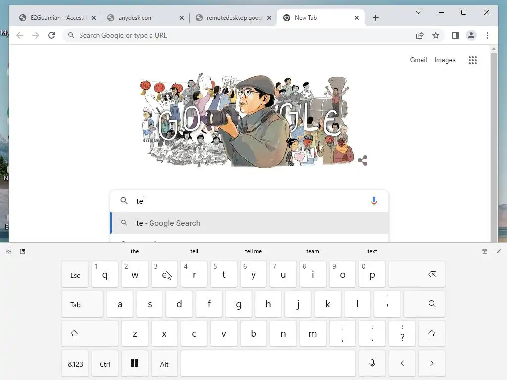Tap the Ctrl key
Image resolution: width=507 pixels, height=380 pixels.
pos(105,363)
